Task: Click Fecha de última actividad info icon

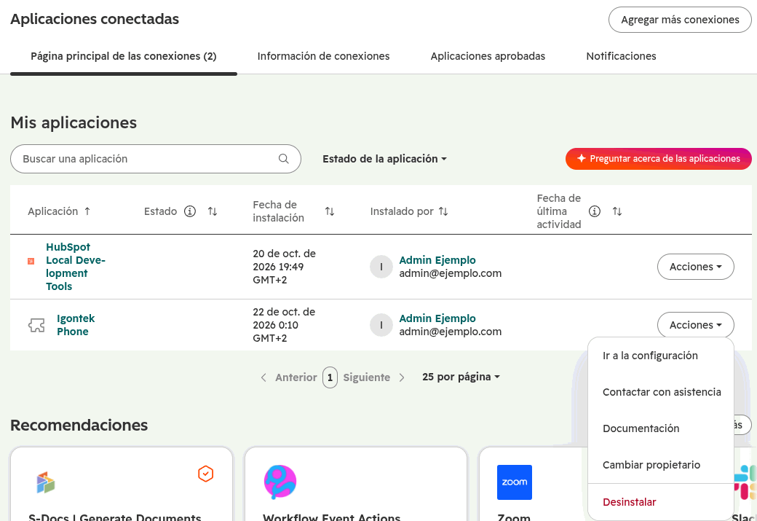Action: point(595,211)
